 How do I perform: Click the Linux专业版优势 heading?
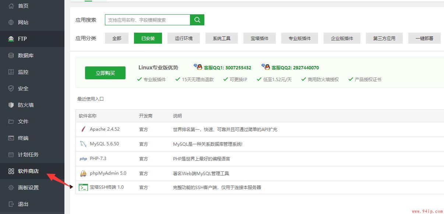coord(158,68)
